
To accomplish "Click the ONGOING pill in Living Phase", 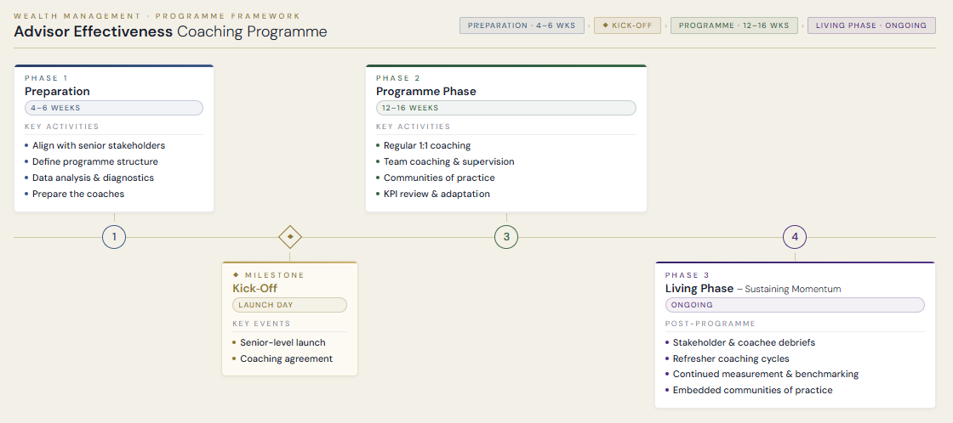I will coord(795,305).
